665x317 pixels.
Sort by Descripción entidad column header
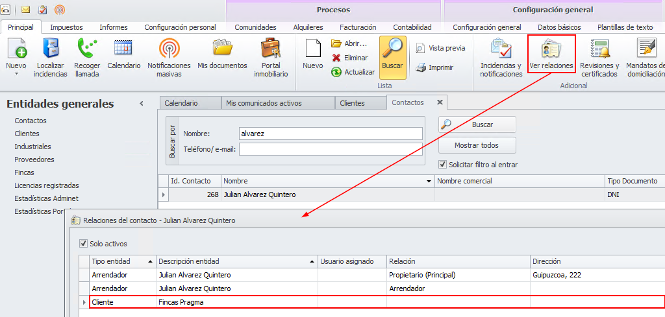(x=237, y=261)
